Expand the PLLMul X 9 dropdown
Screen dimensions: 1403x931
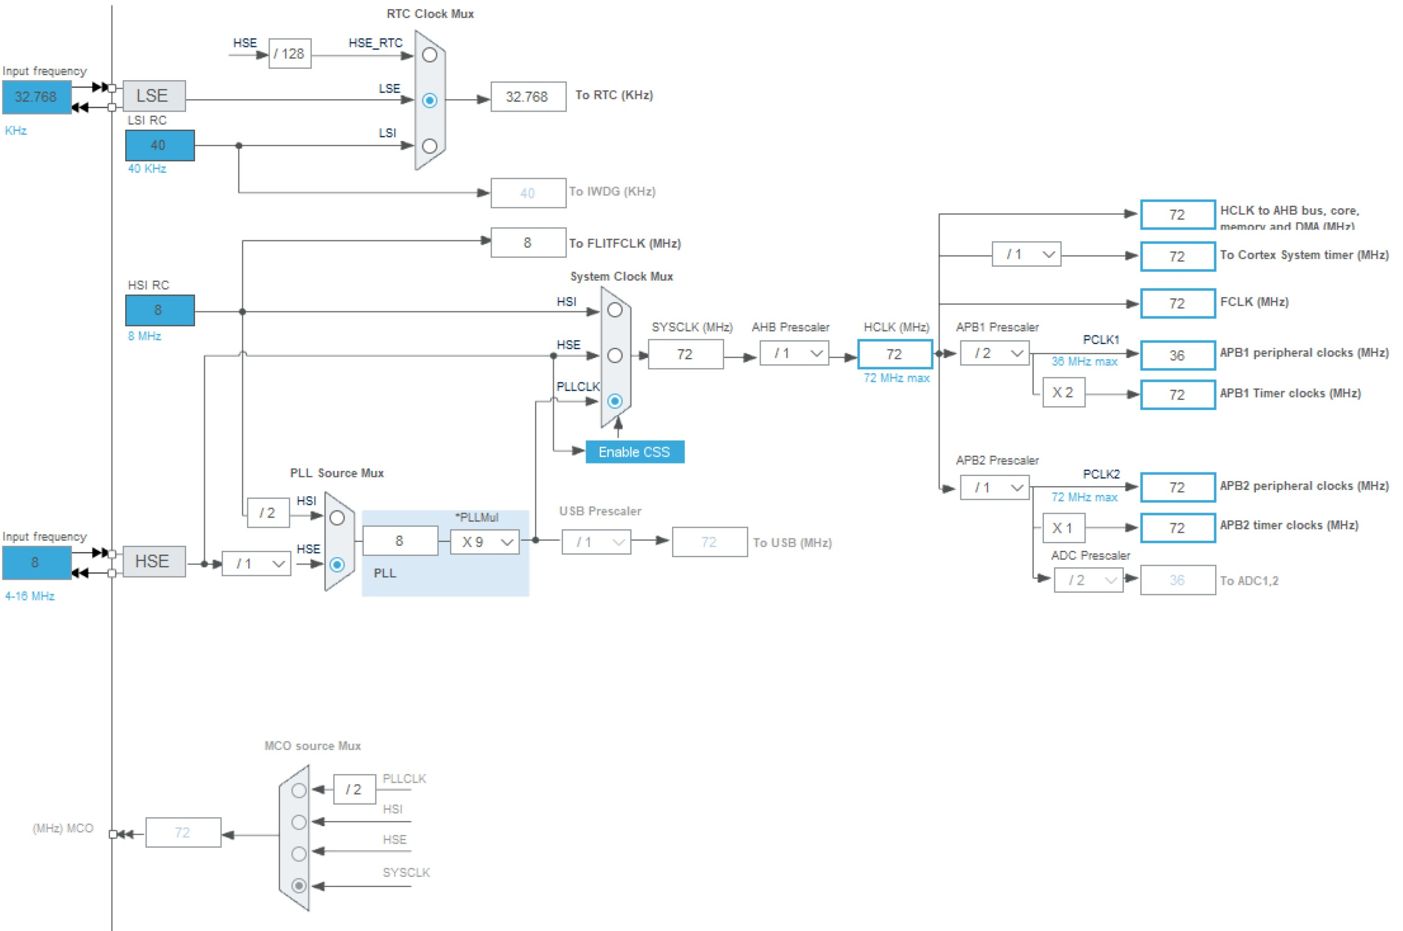(484, 542)
